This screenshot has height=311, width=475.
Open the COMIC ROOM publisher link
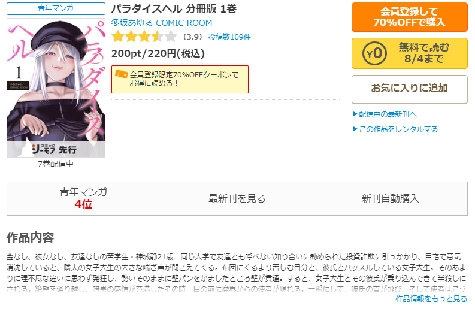click(x=184, y=23)
